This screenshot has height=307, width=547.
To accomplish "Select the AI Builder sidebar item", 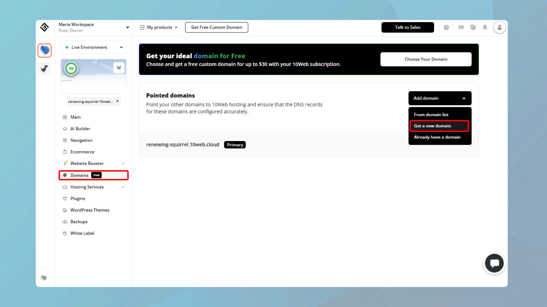I will (x=80, y=129).
